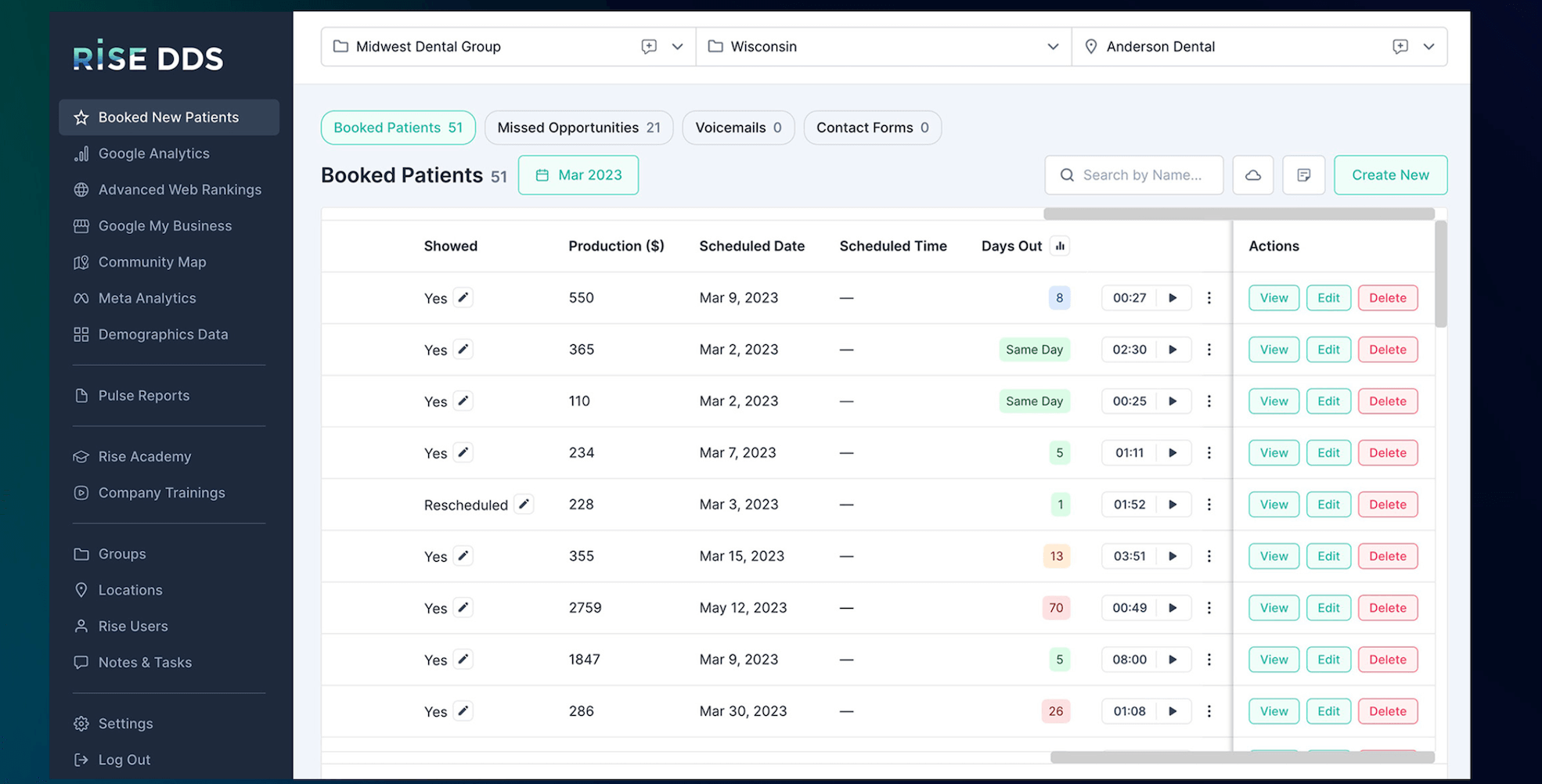Viewport: 1542px width, 784px height.
Task: Click the pencil icon in the 365 production row
Action: [463, 349]
